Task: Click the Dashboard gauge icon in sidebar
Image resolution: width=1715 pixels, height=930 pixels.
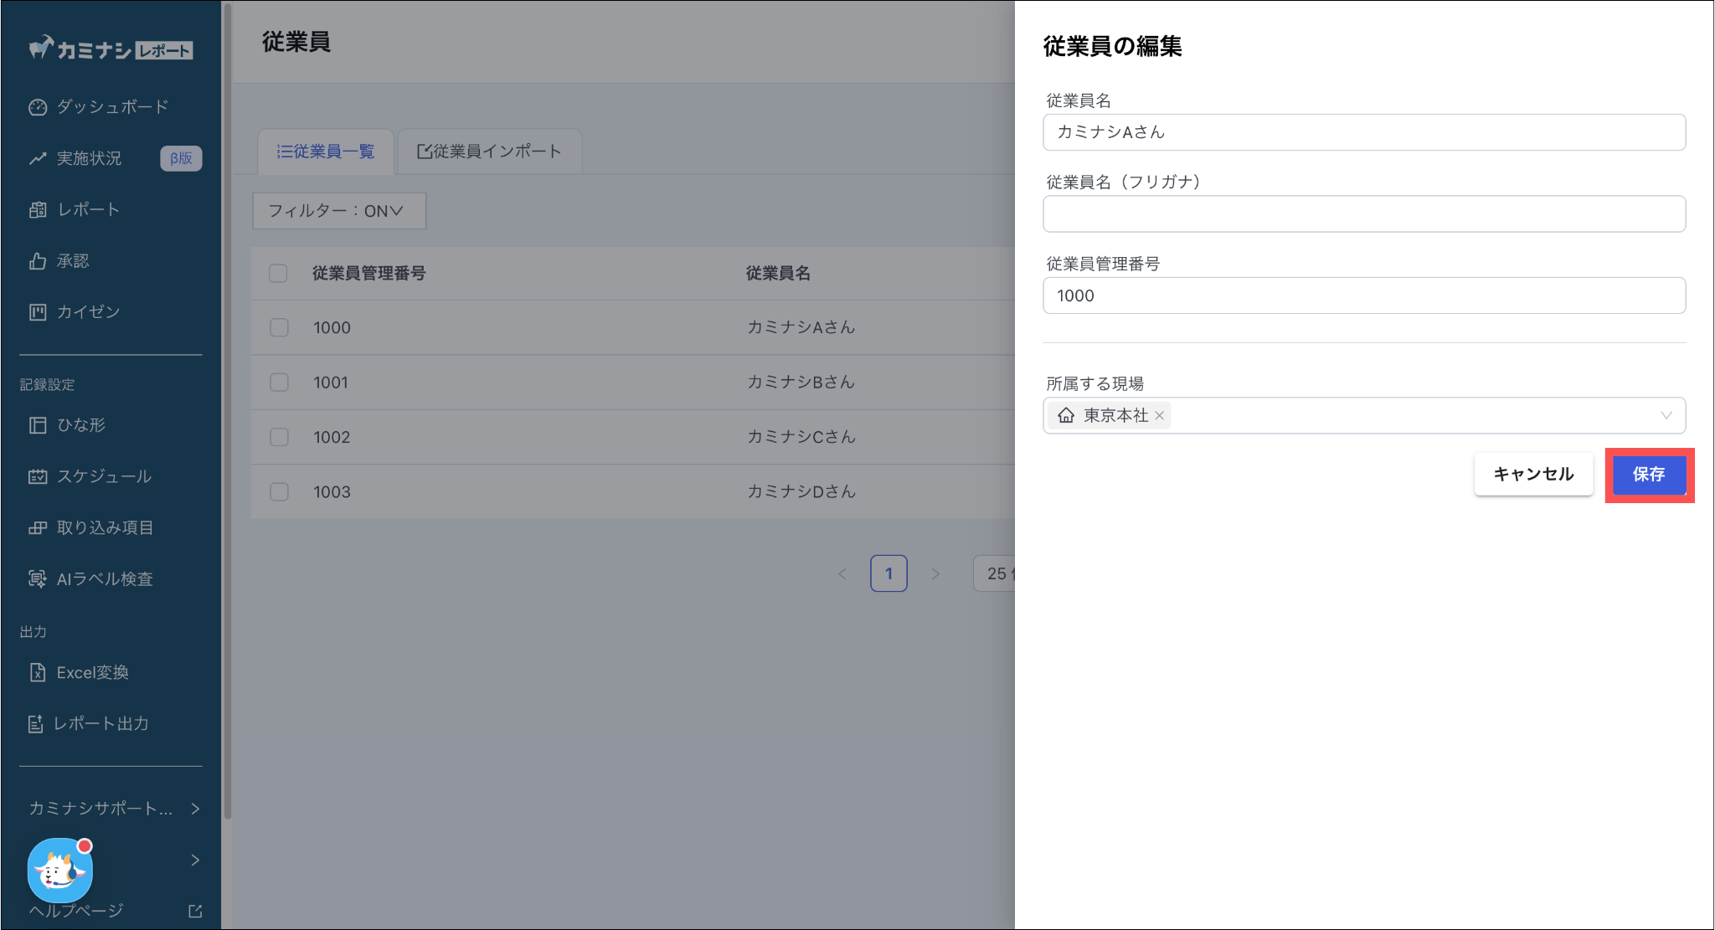Action: pos(38,107)
